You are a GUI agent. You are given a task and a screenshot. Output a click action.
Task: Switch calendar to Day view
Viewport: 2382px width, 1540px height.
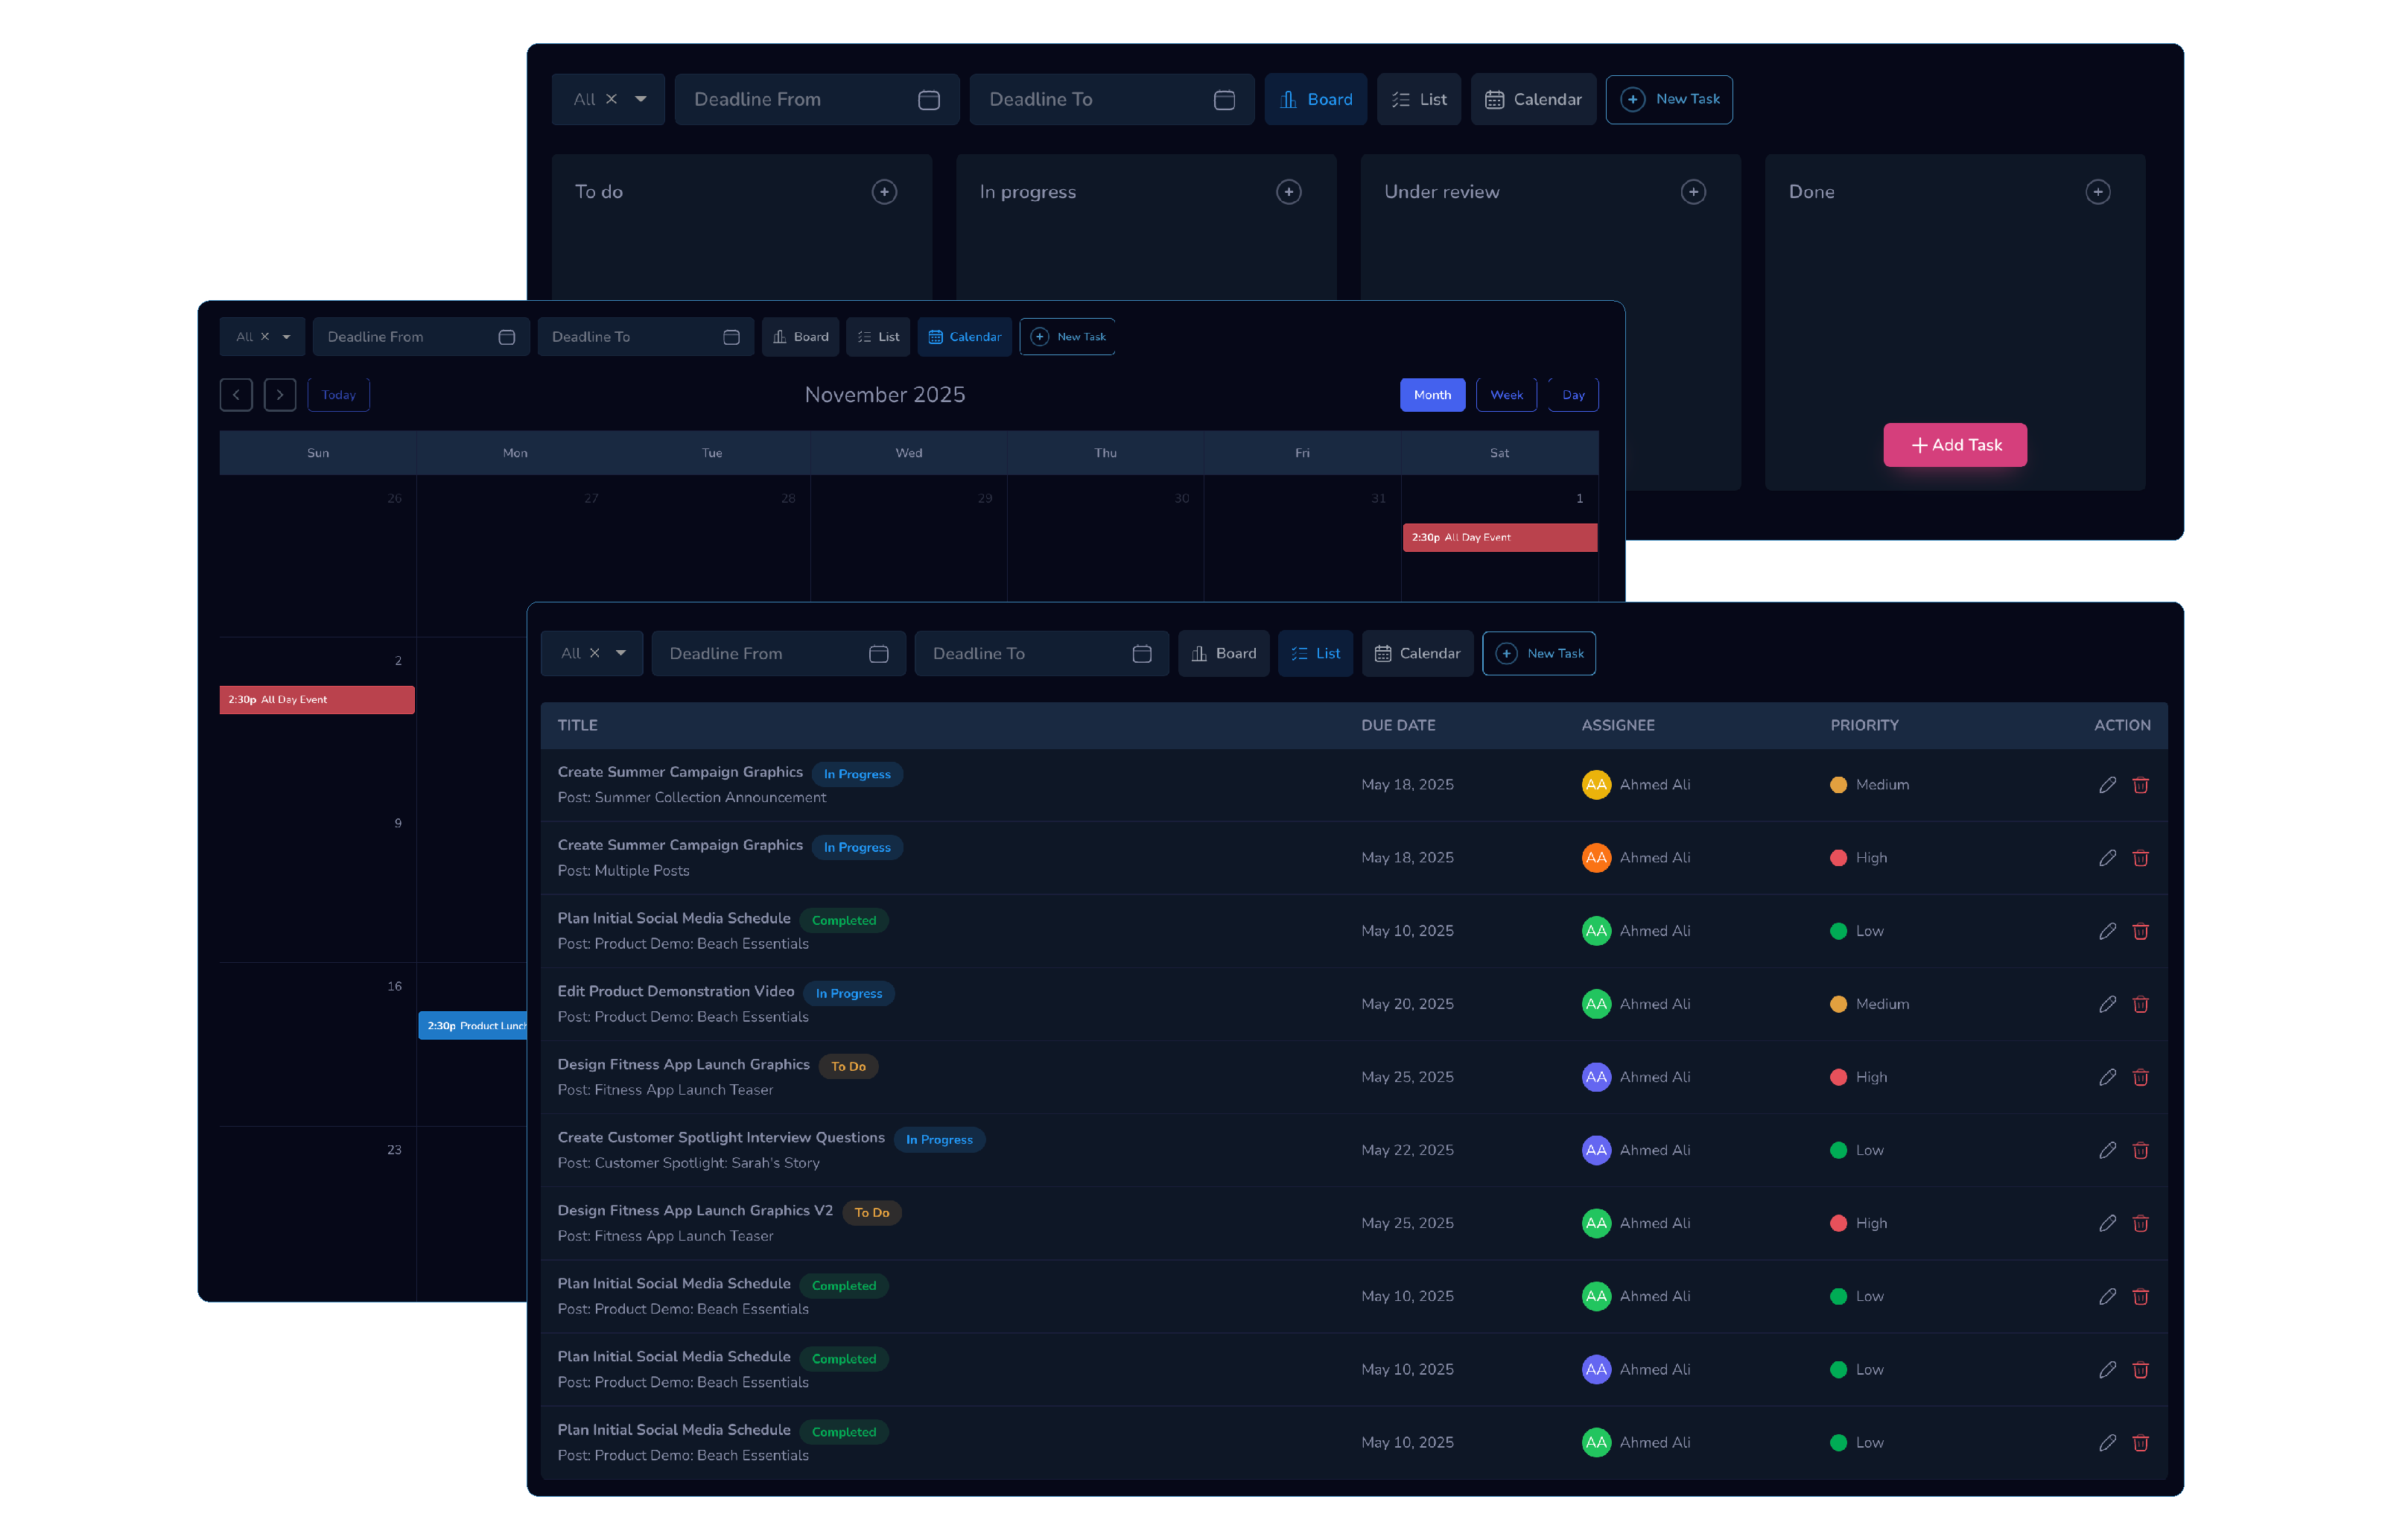pyautogui.click(x=1572, y=394)
